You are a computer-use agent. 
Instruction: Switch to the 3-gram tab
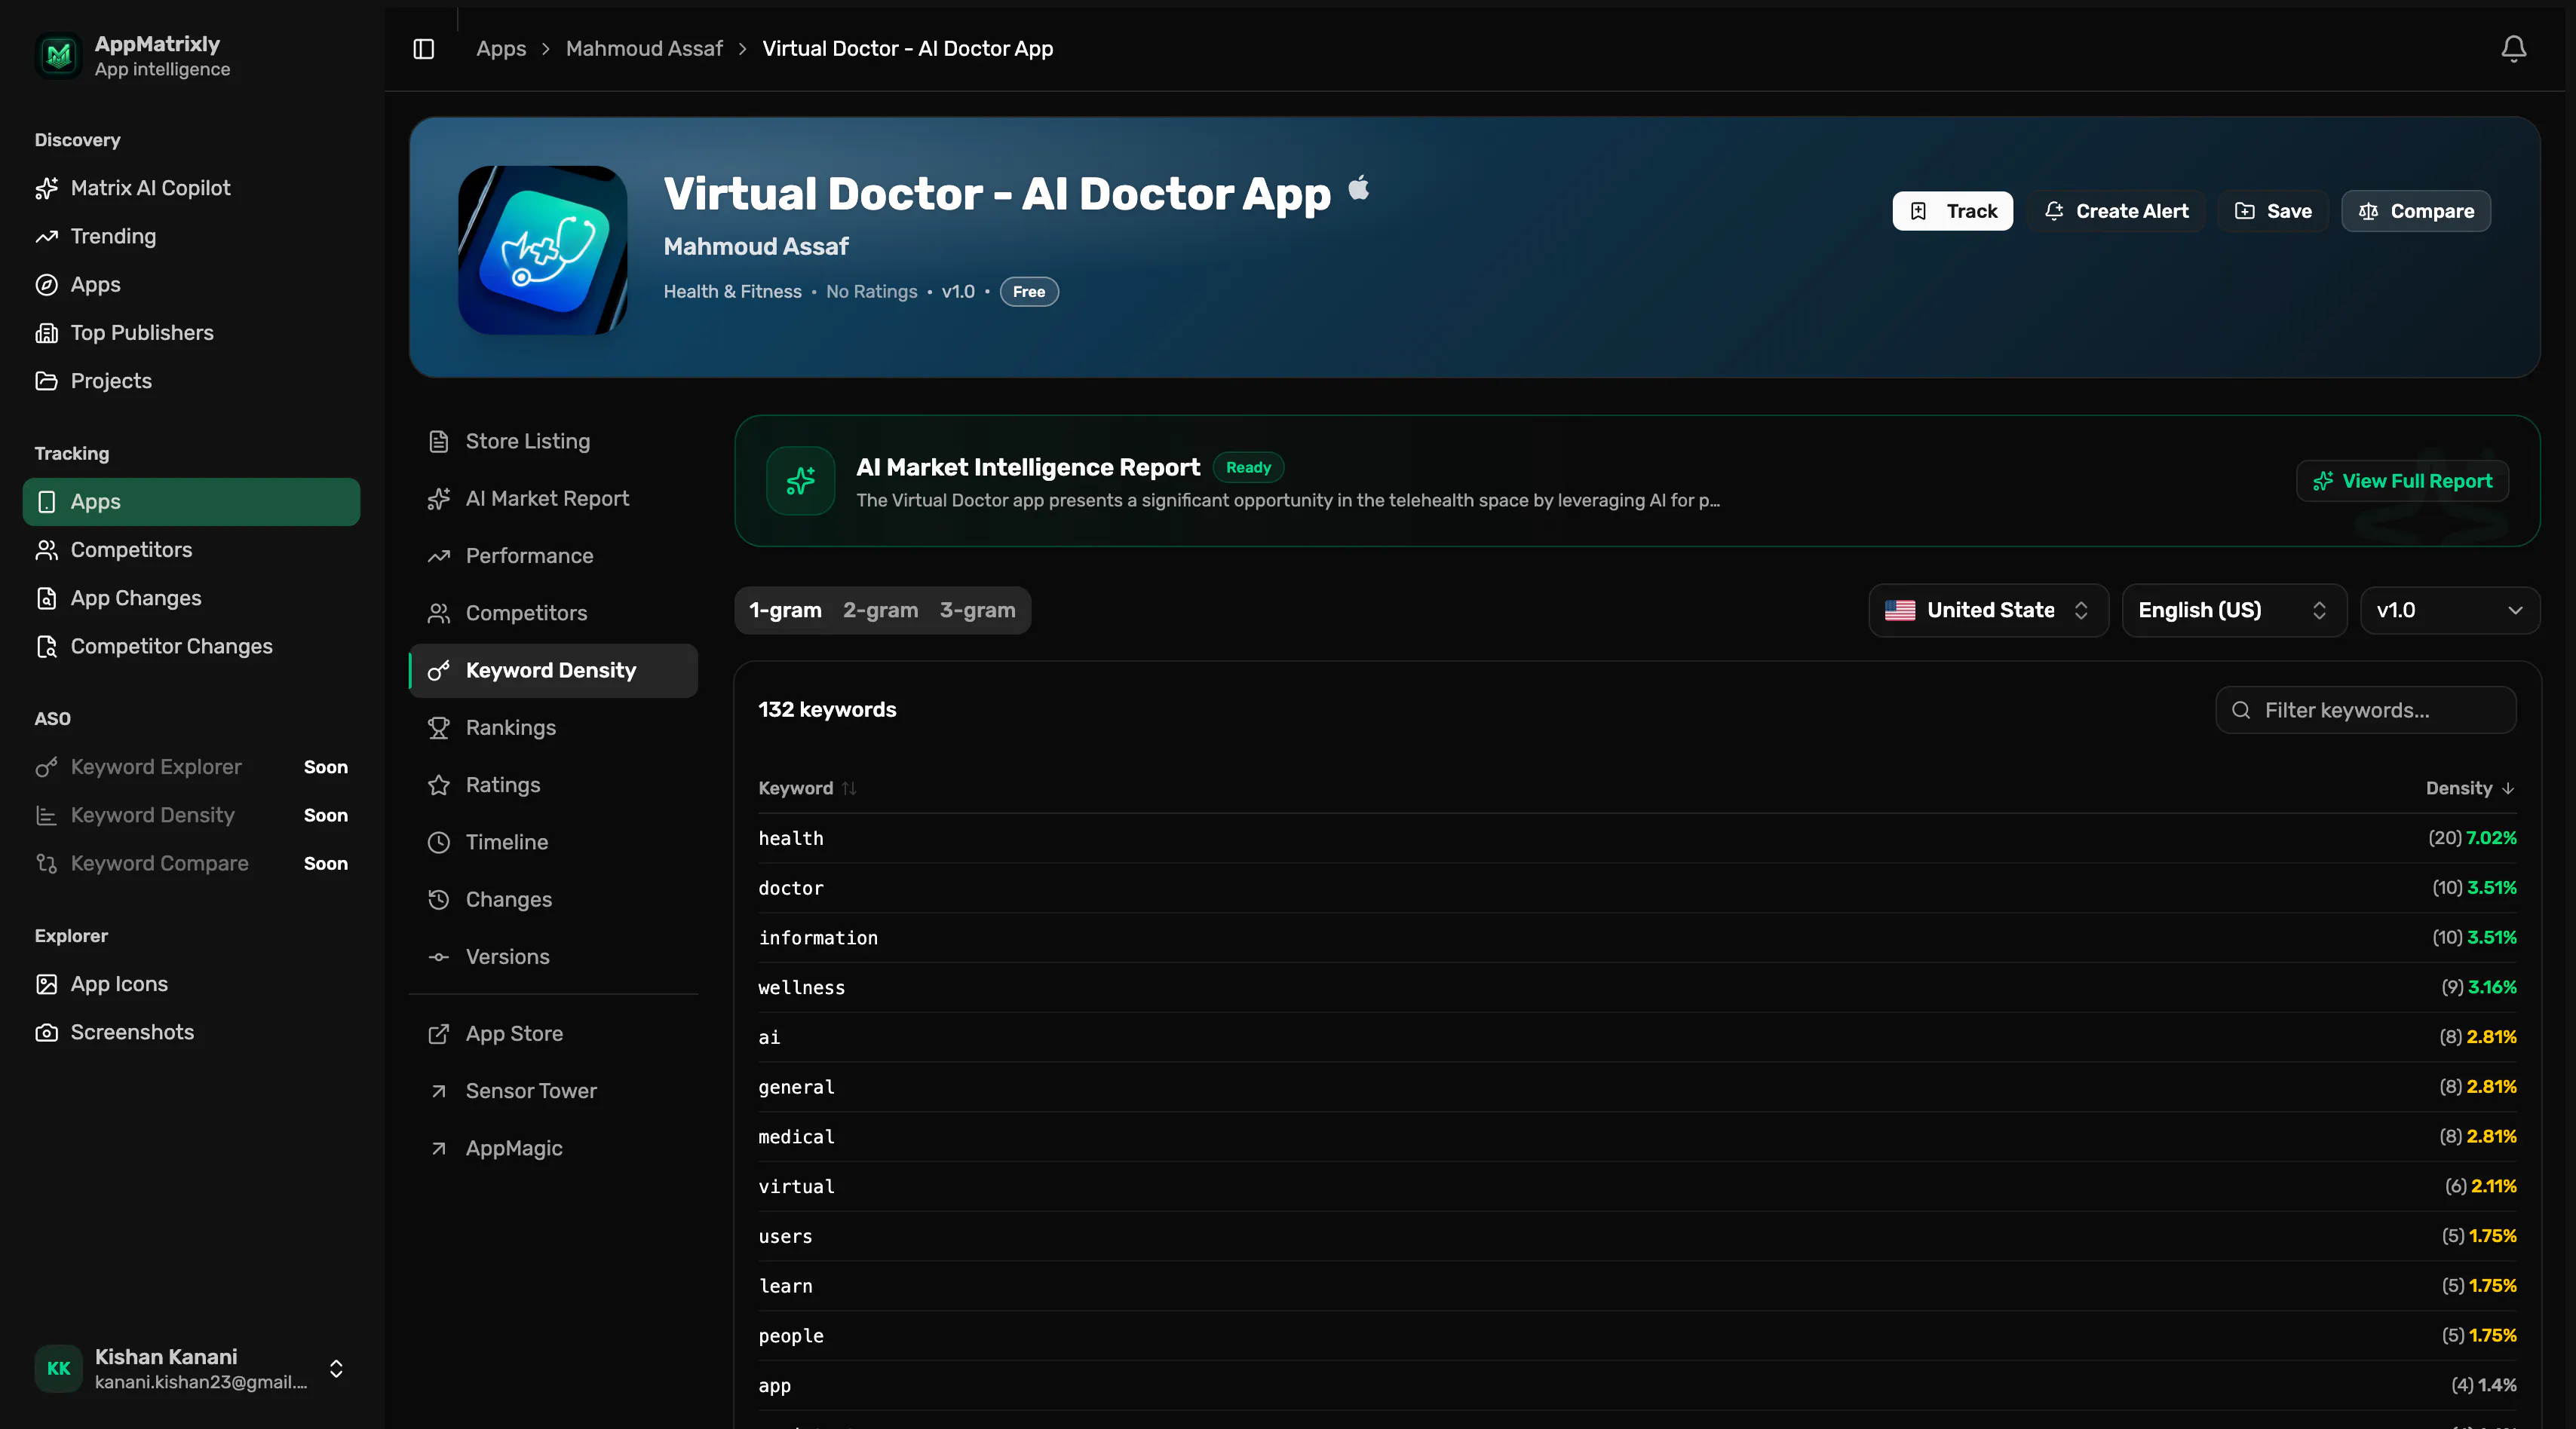pos(977,610)
